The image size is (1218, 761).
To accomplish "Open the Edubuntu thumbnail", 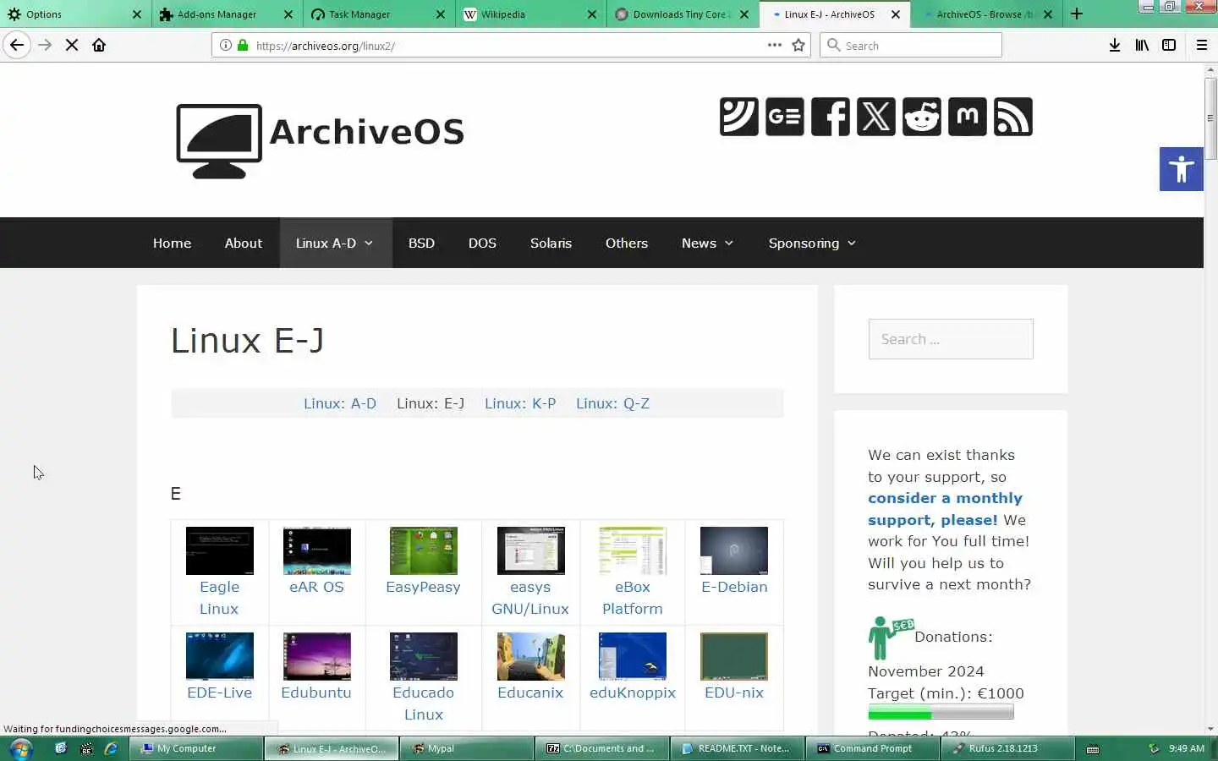I will [316, 656].
